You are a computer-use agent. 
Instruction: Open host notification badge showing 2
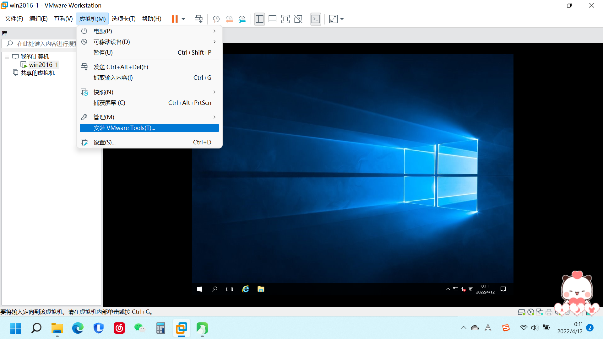[590, 328]
